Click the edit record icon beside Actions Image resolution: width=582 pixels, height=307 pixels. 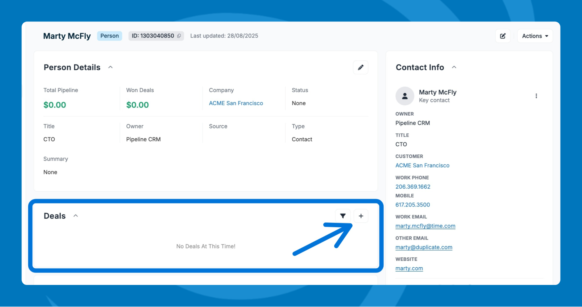tap(503, 36)
